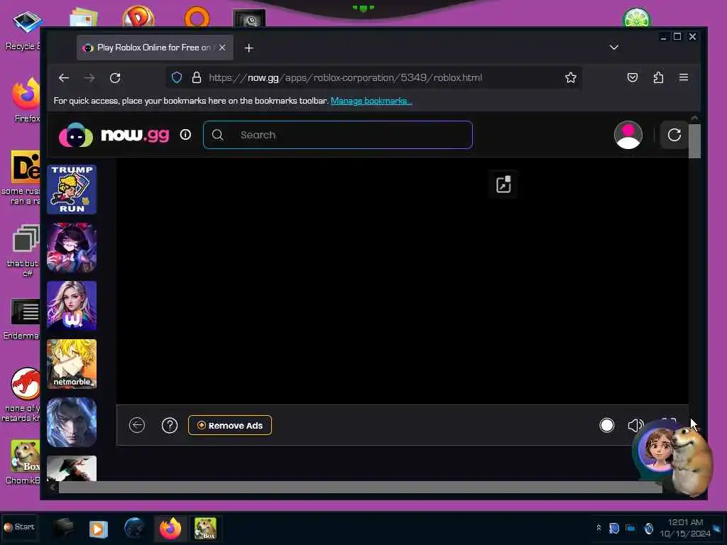Select the Play Roblox Online tab
This screenshot has height=545, width=727.
[155, 48]
